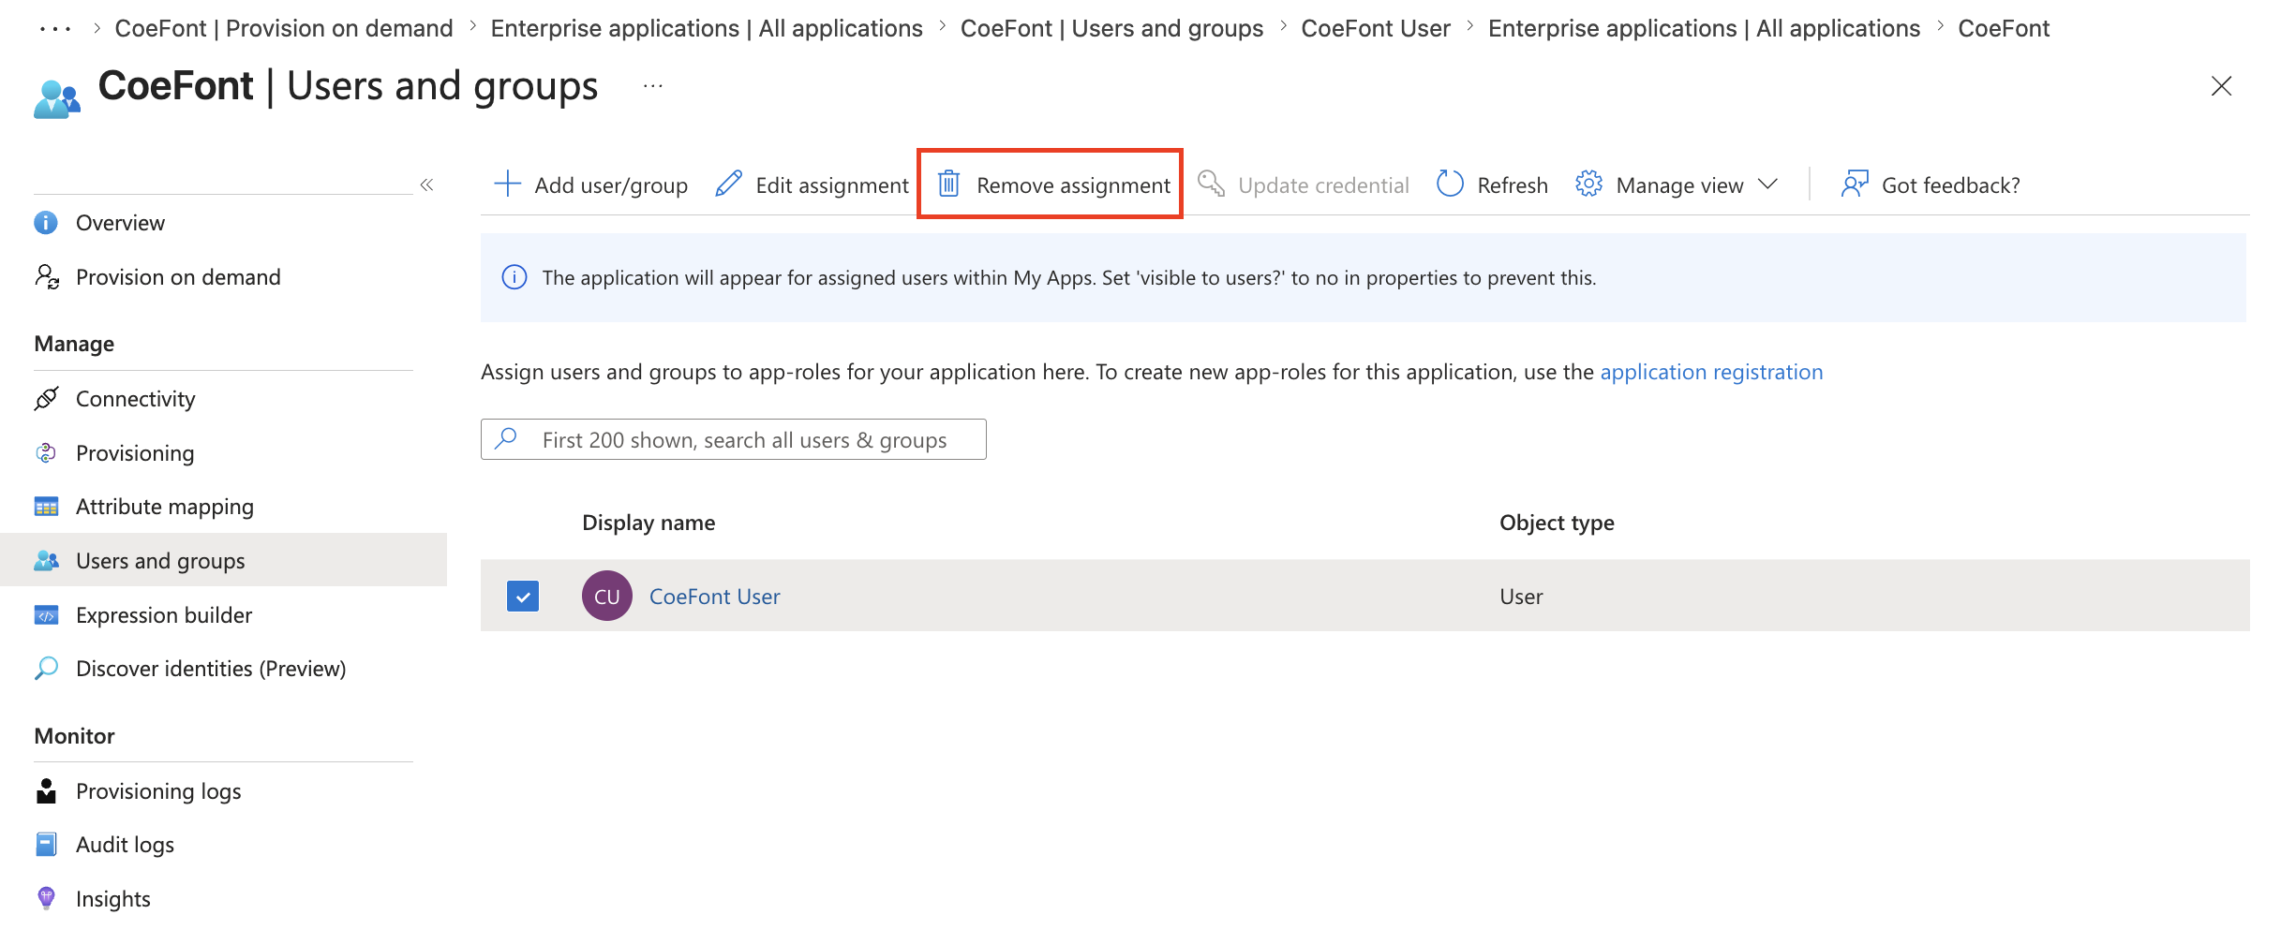This screenshot has height=944, width=2281.
Task: Select Attribute mapping in sidebar
Action: pos(164,507)
